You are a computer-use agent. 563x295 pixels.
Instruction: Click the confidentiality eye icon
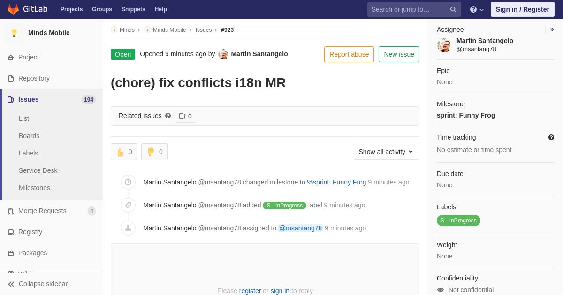(441, 290)
